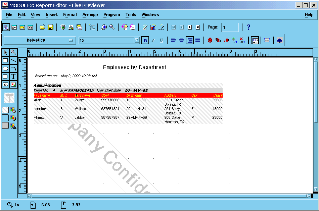Image resolution: width=319 pixels, height=211 pixels.
Task: Set right text alignment
Action: pyautogui.click(x=190, y=40)
